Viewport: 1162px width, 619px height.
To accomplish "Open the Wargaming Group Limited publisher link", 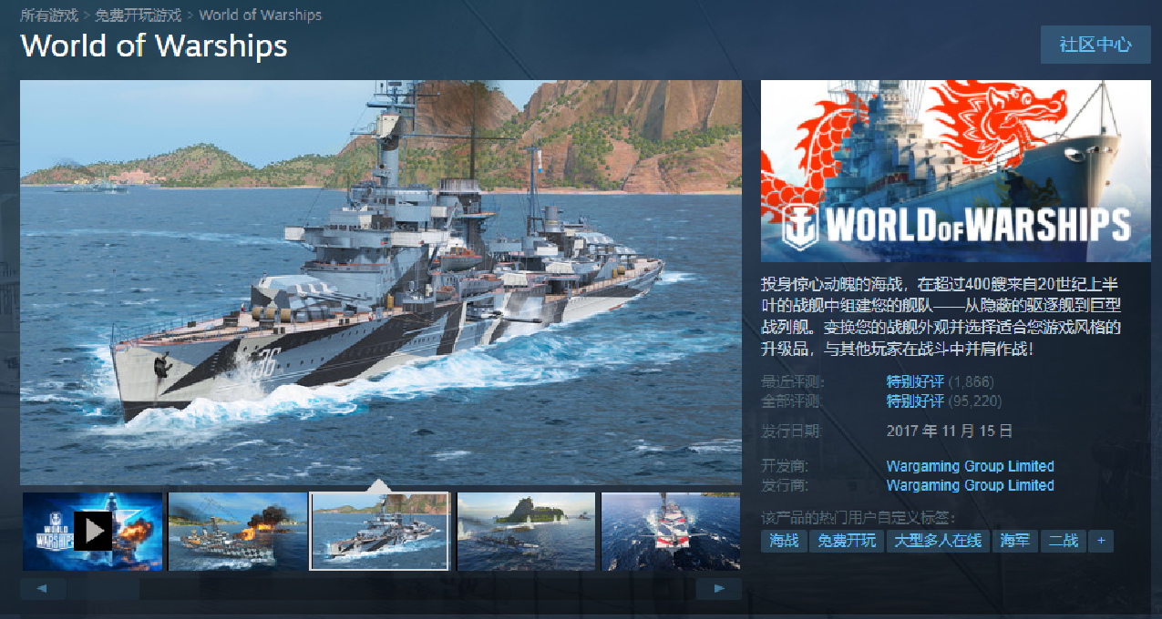I will (x=970, y=485).
